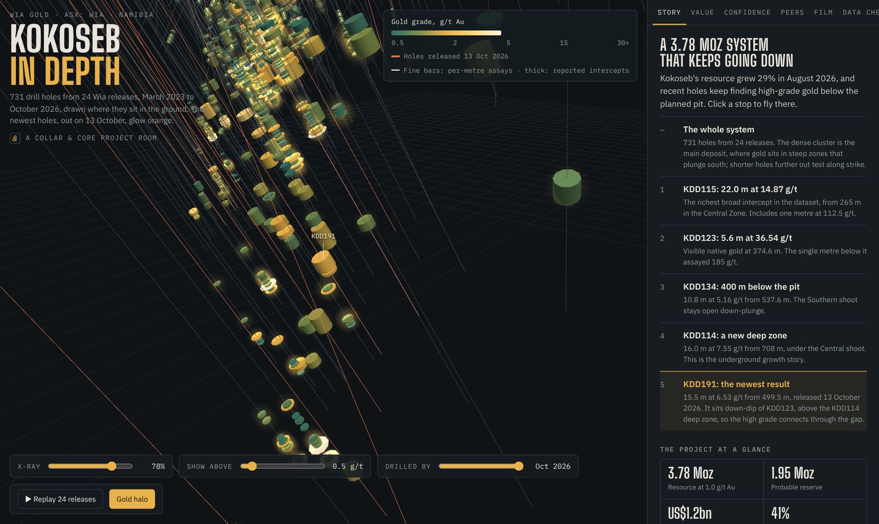Click the '30+' legend grade label
Screen dimensions: 879x524
(623, 43)
